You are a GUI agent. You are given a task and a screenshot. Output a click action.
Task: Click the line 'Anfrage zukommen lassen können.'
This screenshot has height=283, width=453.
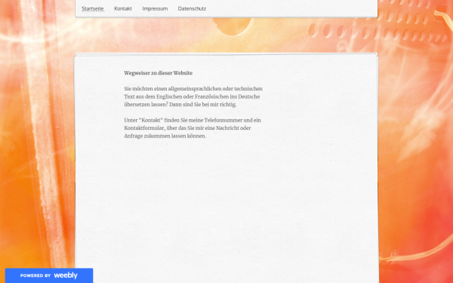click(165, 136)
